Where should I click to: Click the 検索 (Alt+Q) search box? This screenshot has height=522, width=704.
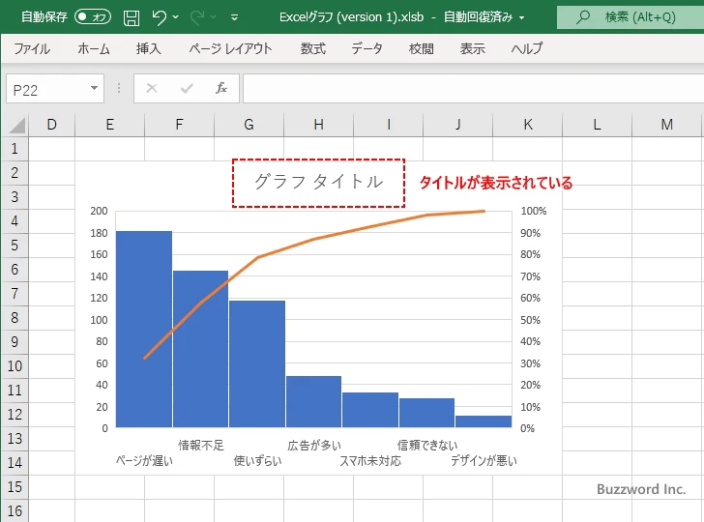pyautogui.click(x=631, y=17)
